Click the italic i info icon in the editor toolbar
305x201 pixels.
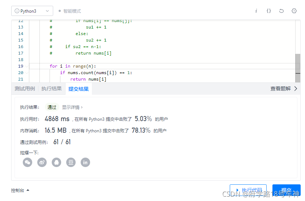tap(256, 11)
